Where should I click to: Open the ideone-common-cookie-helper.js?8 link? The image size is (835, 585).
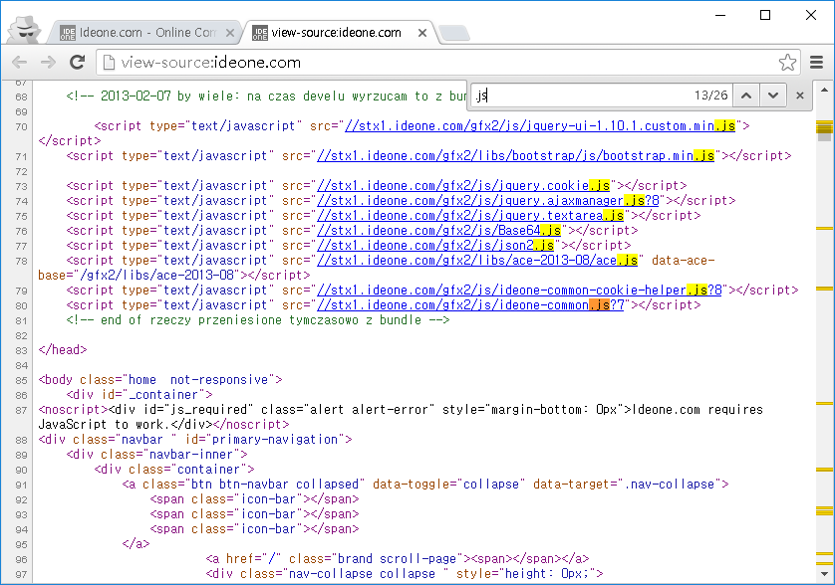pyautogui.click(x=519, y=290)
